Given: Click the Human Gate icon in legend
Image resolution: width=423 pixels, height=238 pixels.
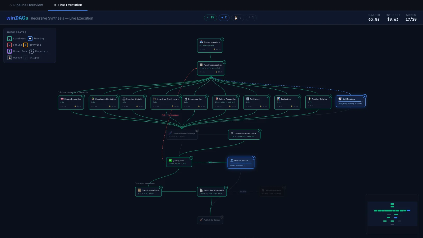Looking at the screenshot, I should click(10, 51).
